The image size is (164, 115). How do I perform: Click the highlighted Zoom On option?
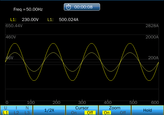[x=107, y=112]
